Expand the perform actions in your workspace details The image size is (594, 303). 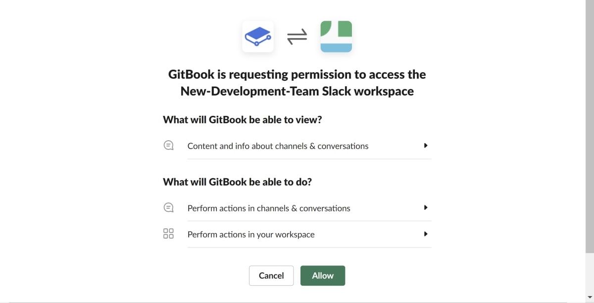click(x=425, y=233)
